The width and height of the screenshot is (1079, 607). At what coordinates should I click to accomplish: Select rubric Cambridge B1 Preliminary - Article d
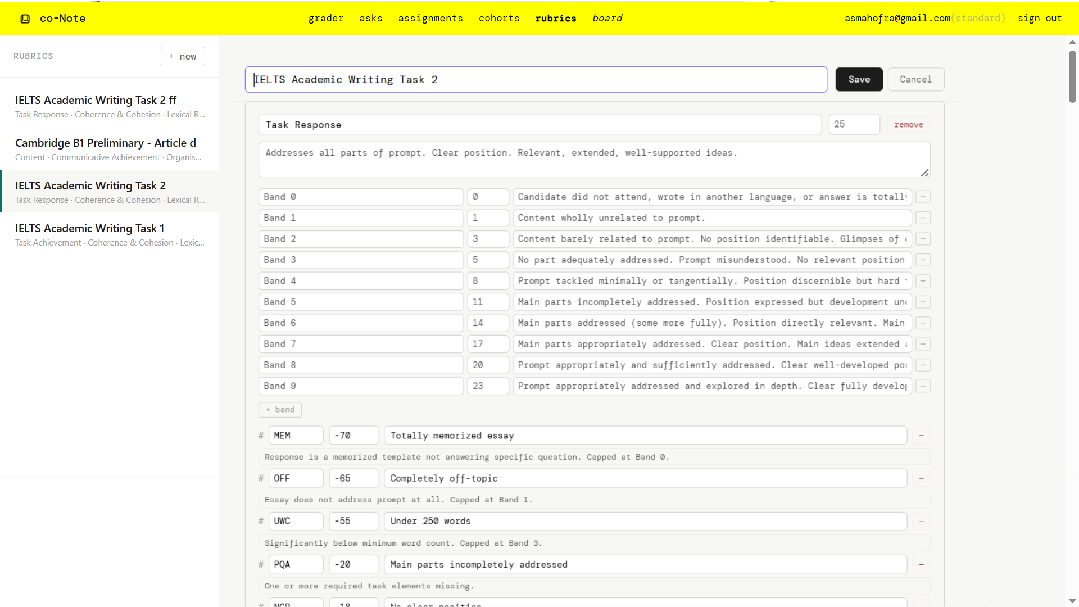(110, 150)
